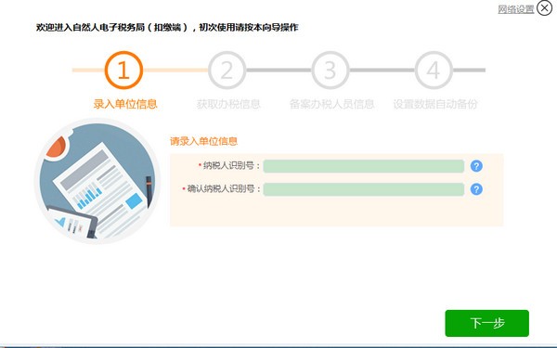
Task: Click the 请录入单位信息 heading
Action: point(203,141)
